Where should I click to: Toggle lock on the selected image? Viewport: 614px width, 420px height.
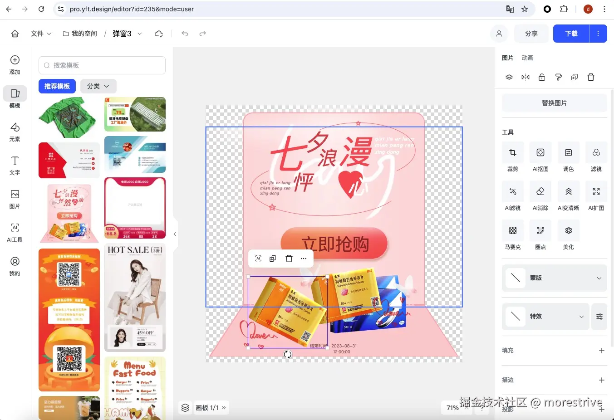(x=542, y=77)
